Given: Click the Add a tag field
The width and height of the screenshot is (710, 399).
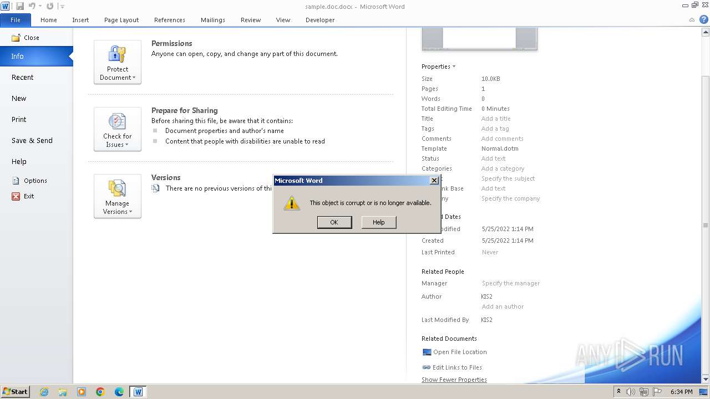Looking at the screenshot, I should pos(495,129).
